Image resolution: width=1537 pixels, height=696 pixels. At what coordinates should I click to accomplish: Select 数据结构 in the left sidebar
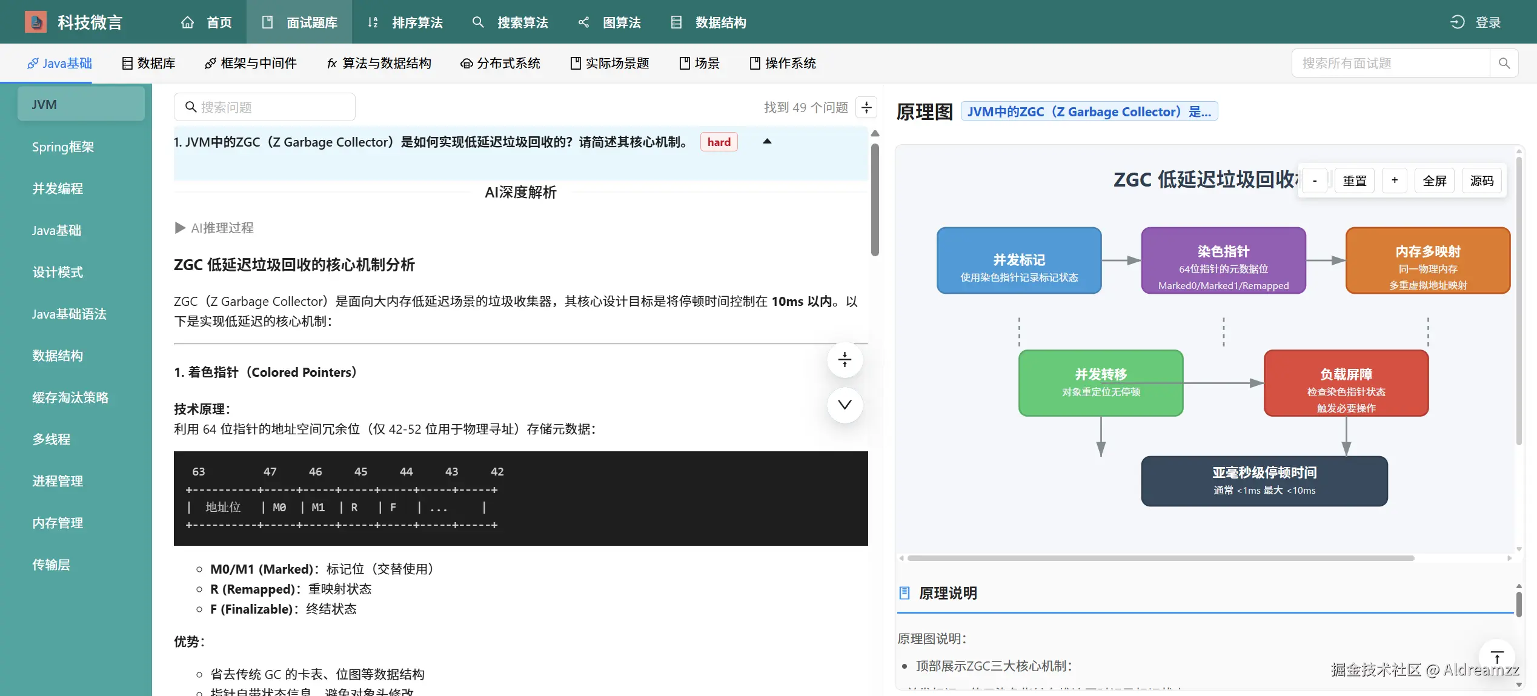coord(81,356)
